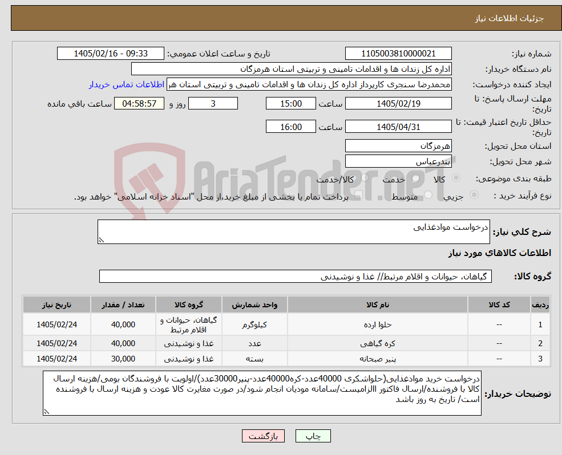The width and height of the screenshot is (562, 455).
Task: Click the Islamic treasury payment note text
Action: [211, 197]
